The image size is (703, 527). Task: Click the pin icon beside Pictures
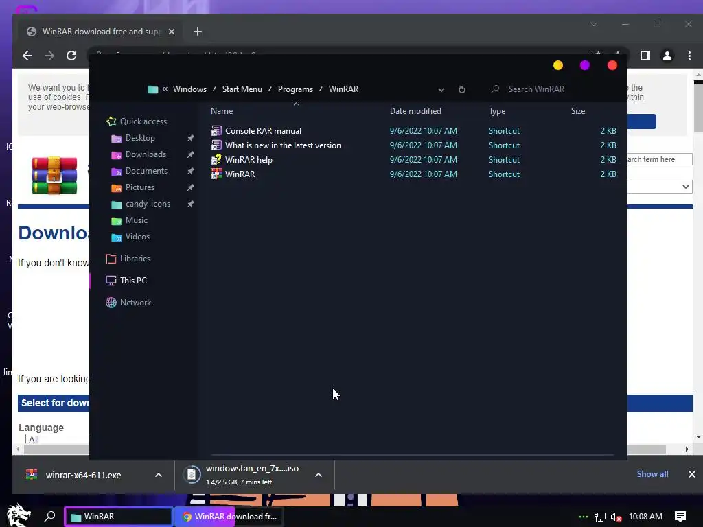click(x=191, y=187)
